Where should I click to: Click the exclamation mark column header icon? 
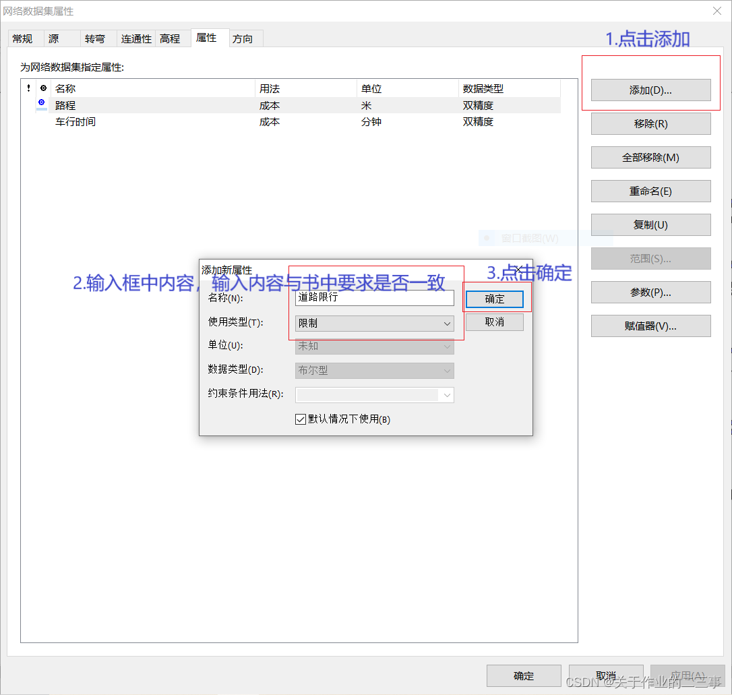coord(29,88)
